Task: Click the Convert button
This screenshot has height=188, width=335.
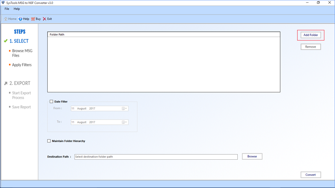Action: tap(311, 175)
